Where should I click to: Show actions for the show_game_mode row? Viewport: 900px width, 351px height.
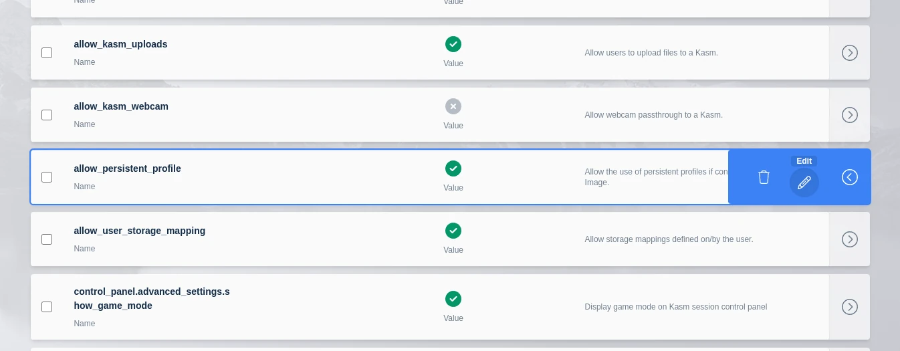click(849, 307)
